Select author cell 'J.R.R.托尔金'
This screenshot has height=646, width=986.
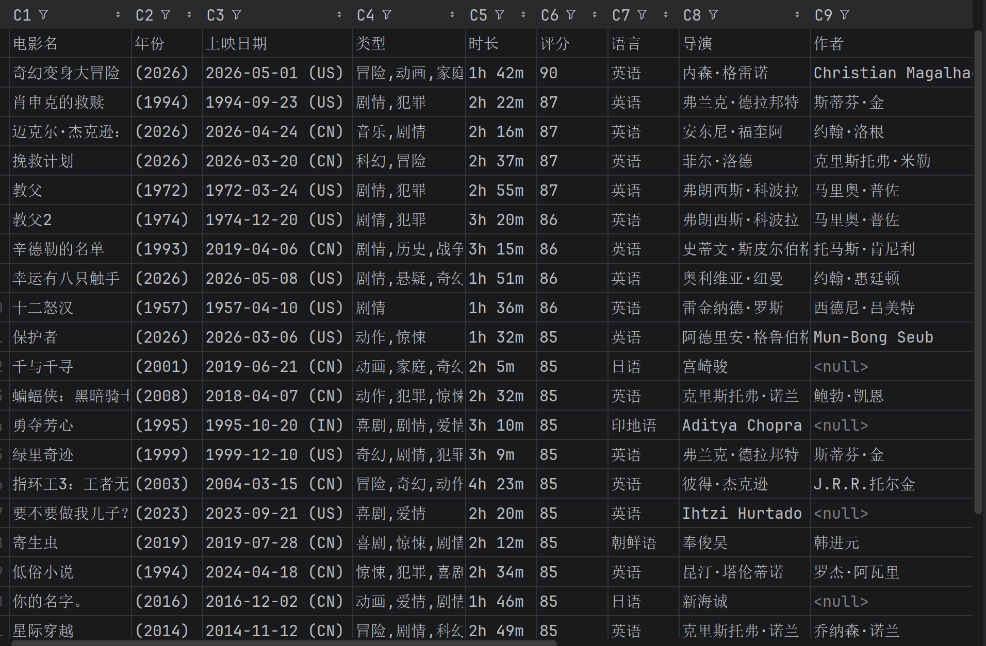(x=892, y=484)
